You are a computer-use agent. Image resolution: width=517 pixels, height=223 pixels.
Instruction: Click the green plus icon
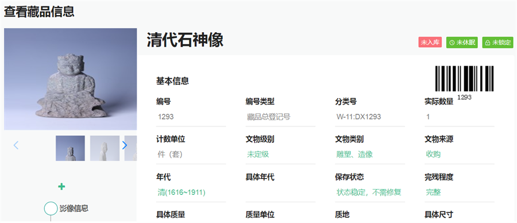[x=61, y=187]
